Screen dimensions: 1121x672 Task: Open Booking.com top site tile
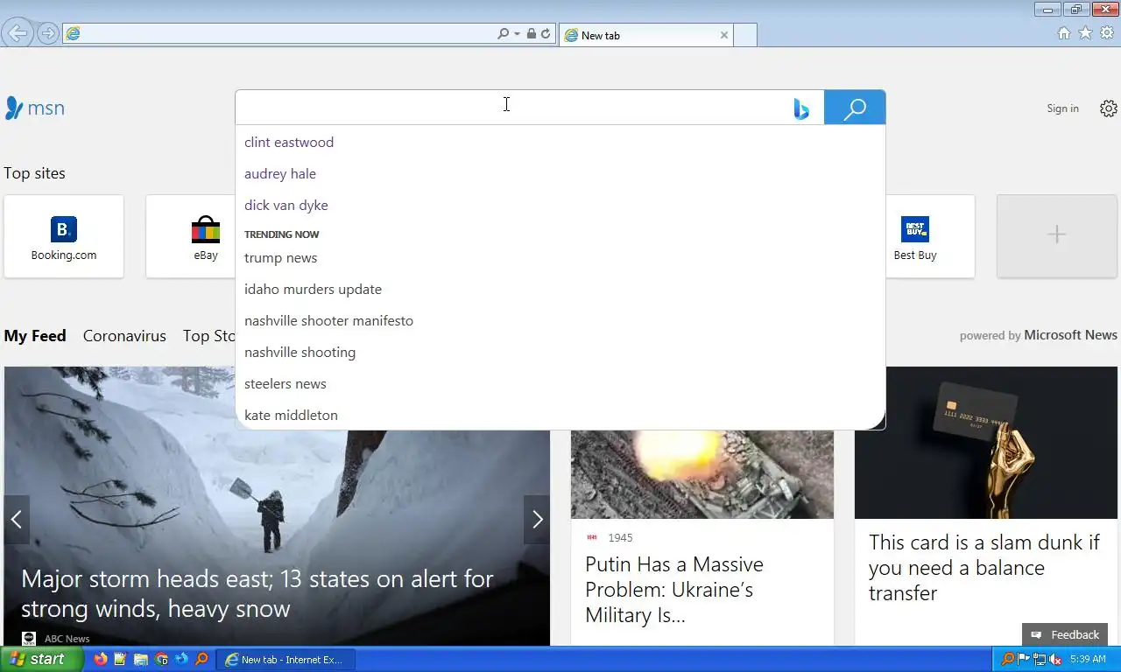point(64,236)
